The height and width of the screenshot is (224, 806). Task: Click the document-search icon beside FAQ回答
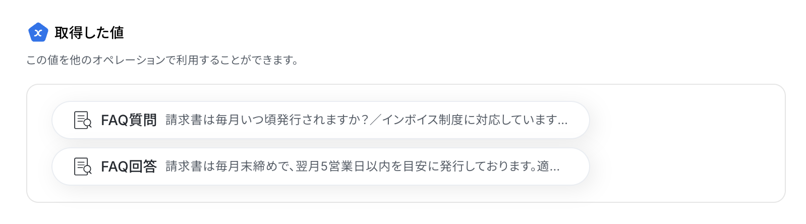(x=83, y=166)
